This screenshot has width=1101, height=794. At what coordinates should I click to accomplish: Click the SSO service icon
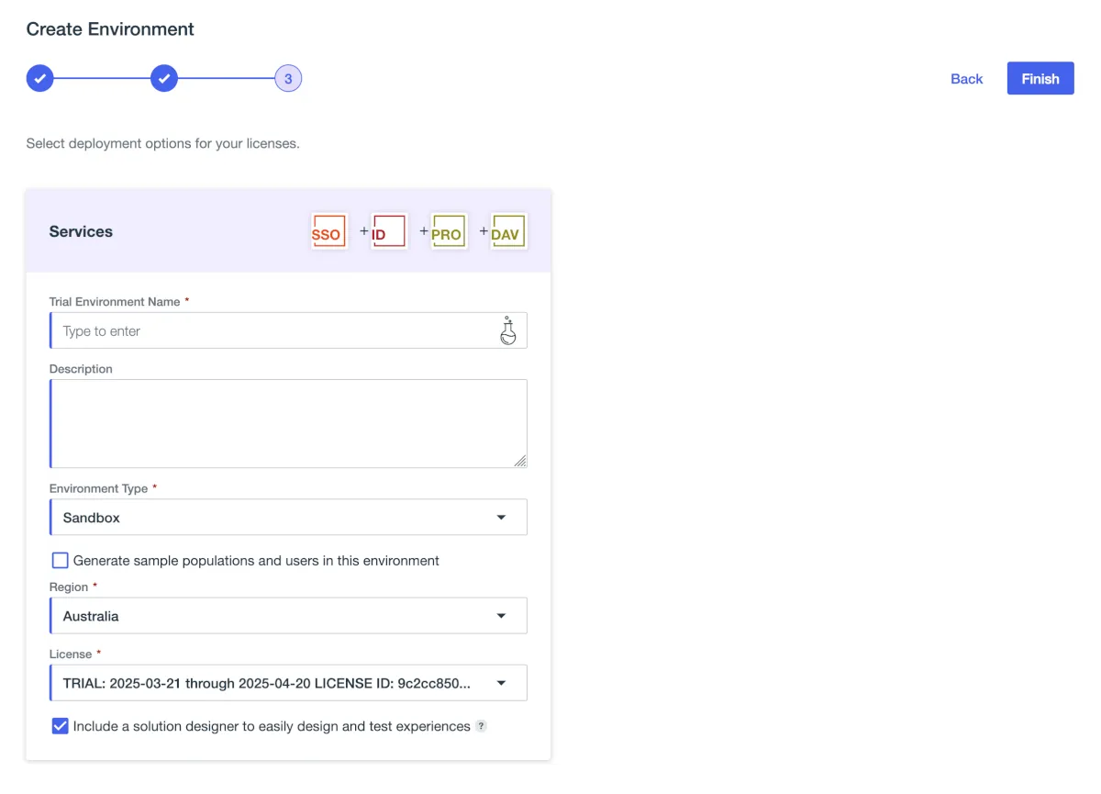point(328,231)
